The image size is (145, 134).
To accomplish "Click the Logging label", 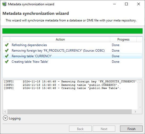I will 15,118.
